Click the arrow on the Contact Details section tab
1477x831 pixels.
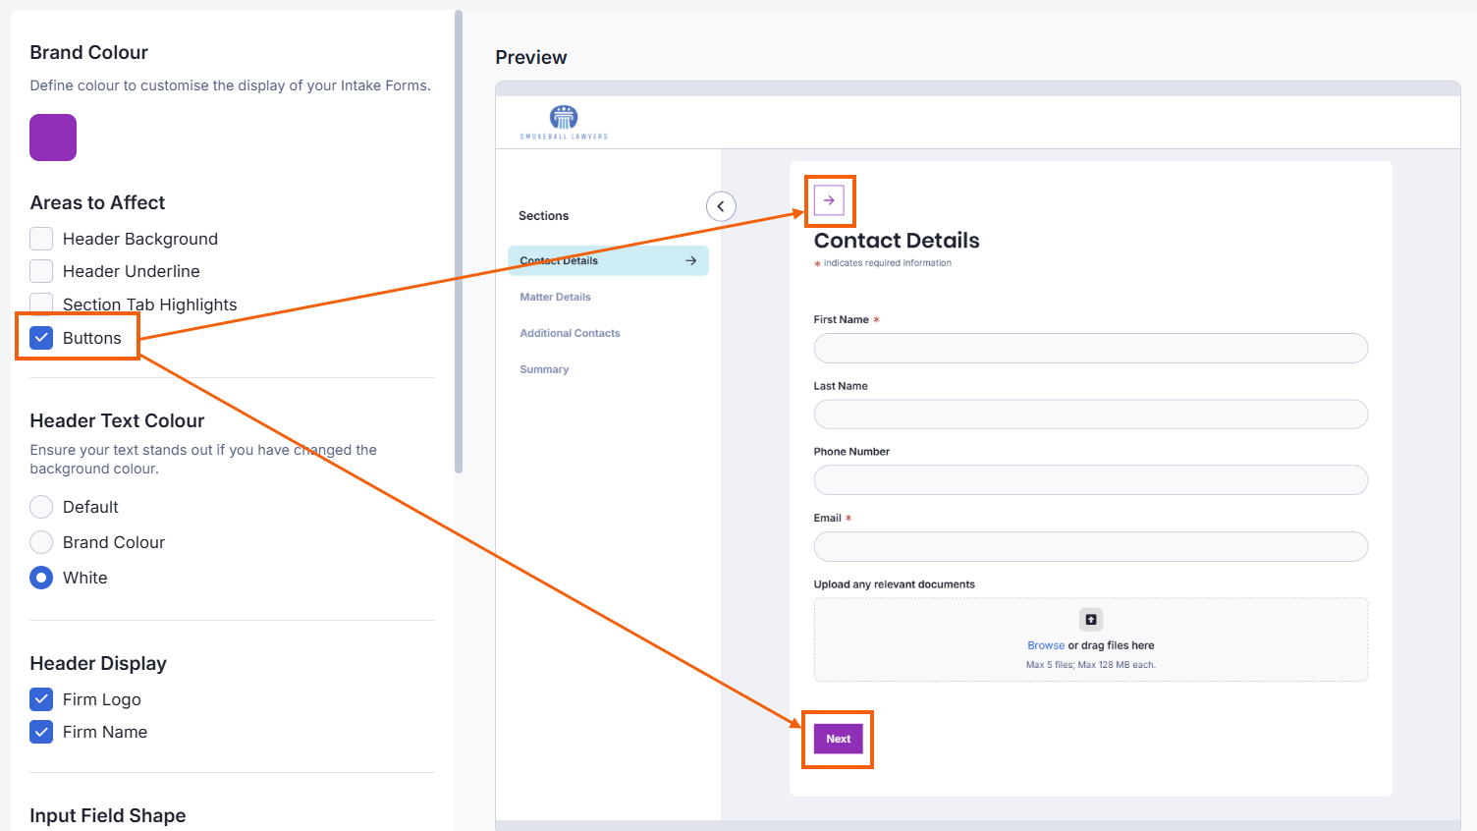point(690,260)
